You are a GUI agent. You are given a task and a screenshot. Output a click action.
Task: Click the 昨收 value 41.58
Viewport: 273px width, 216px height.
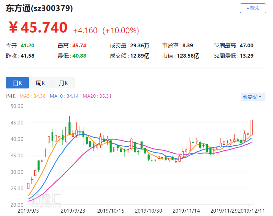[27, 56]
